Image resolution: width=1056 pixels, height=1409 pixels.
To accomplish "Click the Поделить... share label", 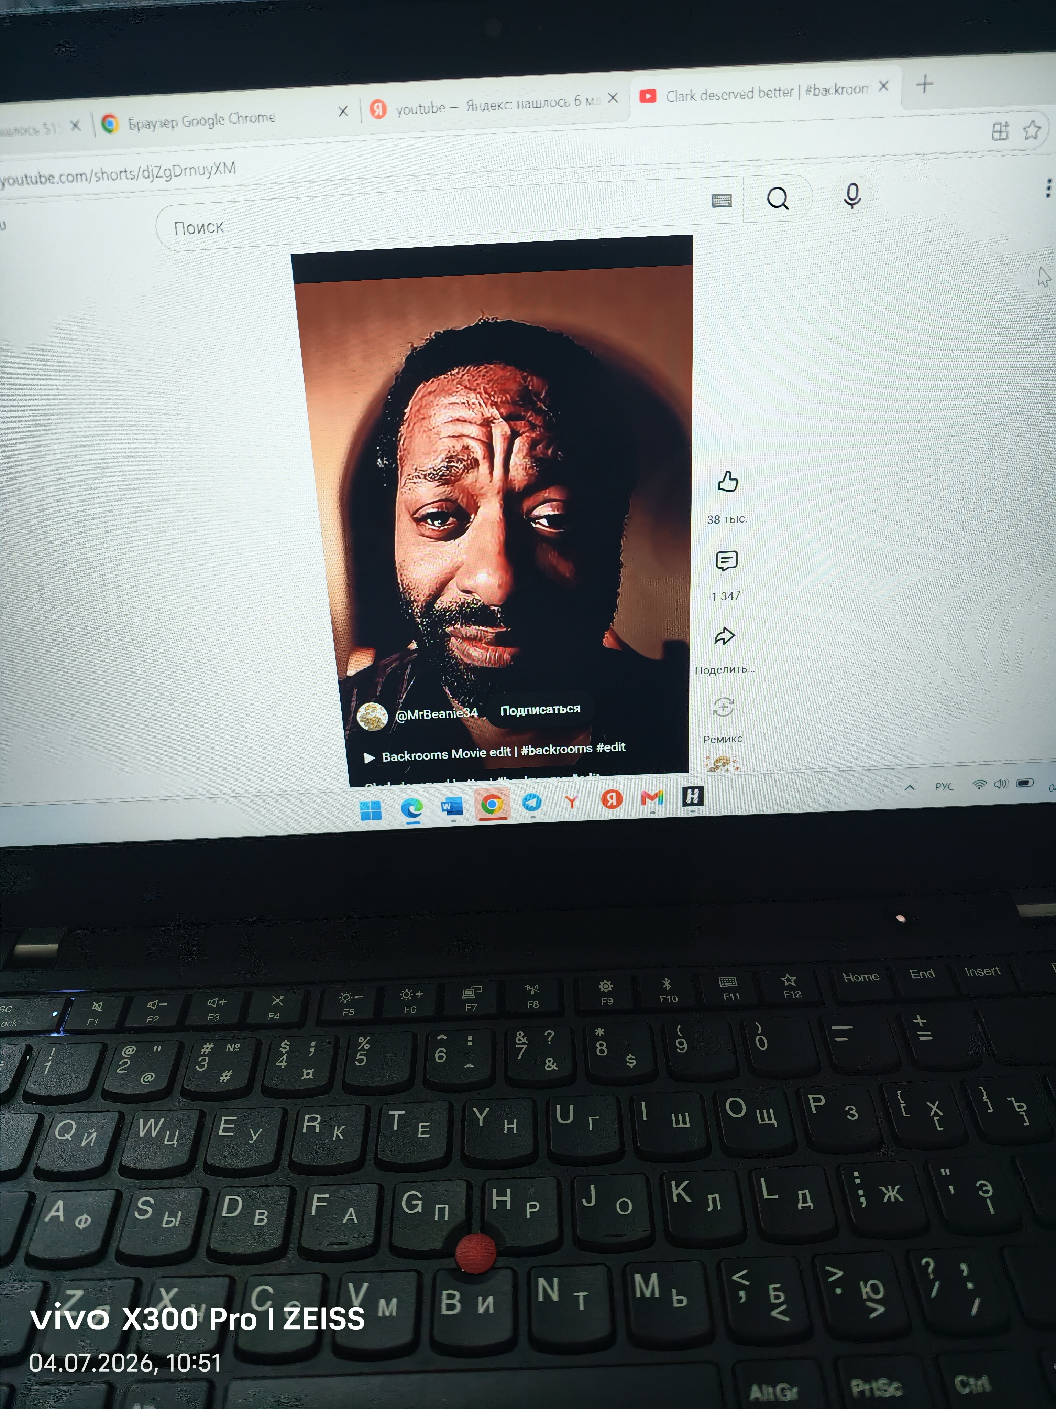I will pyautogui.click(x=724, y=669).
